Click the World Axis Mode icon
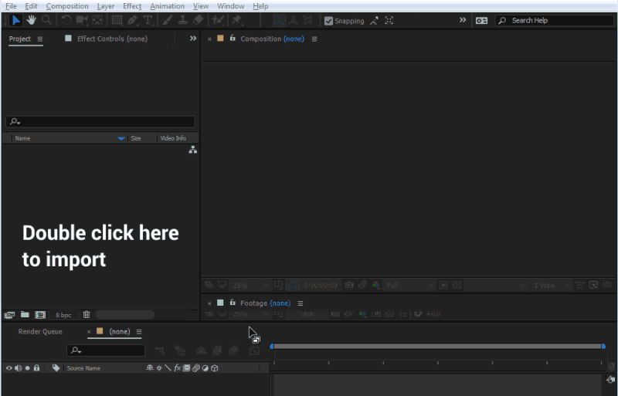Image resolution: width=618 pixels, height=396 pixels. 294,21
